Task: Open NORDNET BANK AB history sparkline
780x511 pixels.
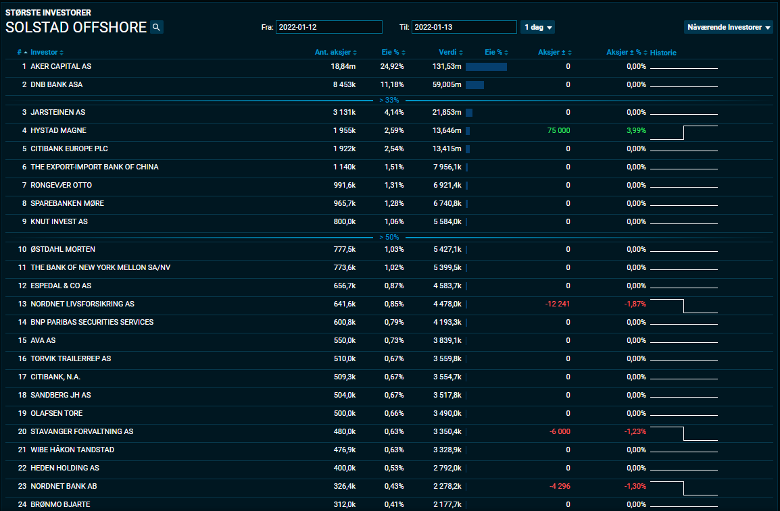Action: [x=684, y=488]
